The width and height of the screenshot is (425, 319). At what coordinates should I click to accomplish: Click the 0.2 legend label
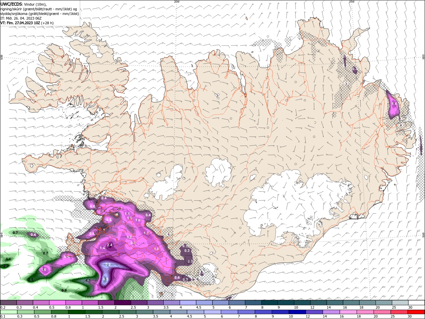coord(3,307)
